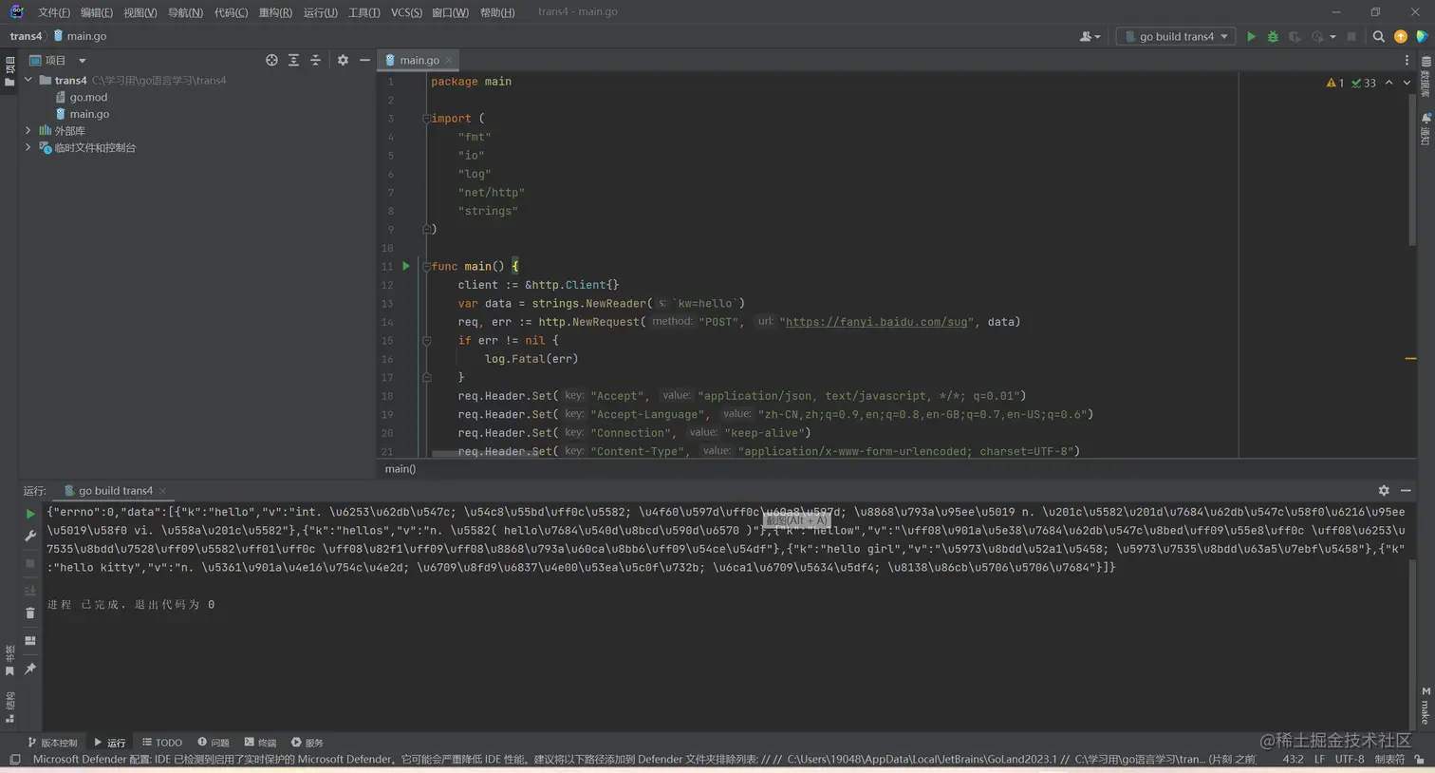
Task: Click the yellow warning marker on editor stripe
Action: coord(1410,359)
